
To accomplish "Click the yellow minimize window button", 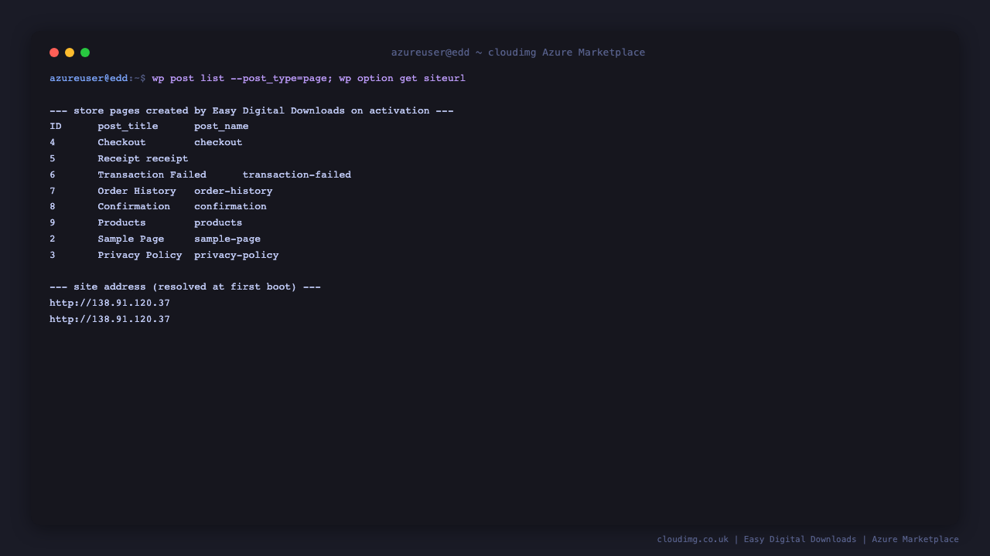I will [x=70, y=53].
